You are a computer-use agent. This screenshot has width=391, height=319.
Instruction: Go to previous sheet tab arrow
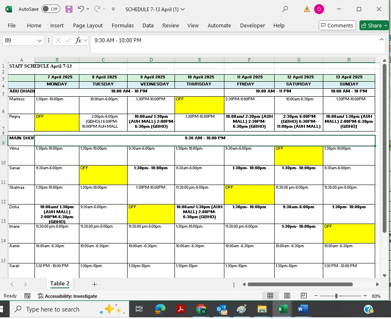tap(12, 284)
